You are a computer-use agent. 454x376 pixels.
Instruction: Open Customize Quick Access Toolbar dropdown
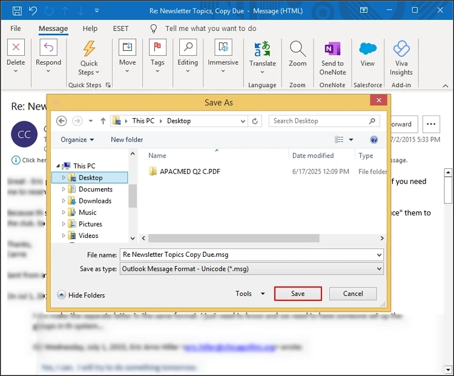point(97,11)
